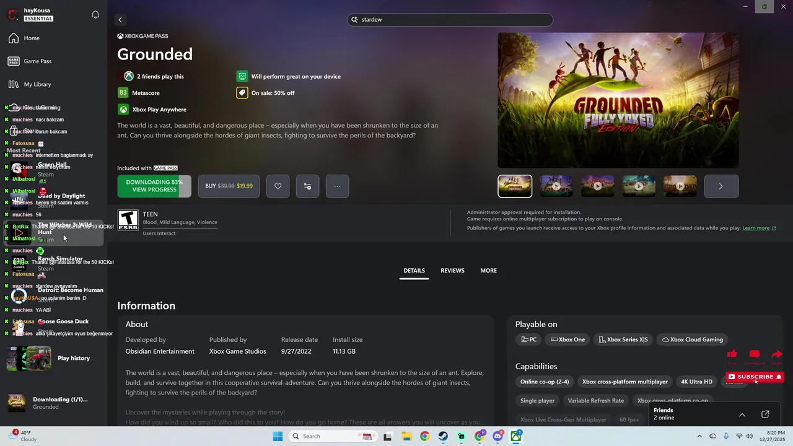Pop out the Friends panel window
793x446 pixels.
click(765, 414)
